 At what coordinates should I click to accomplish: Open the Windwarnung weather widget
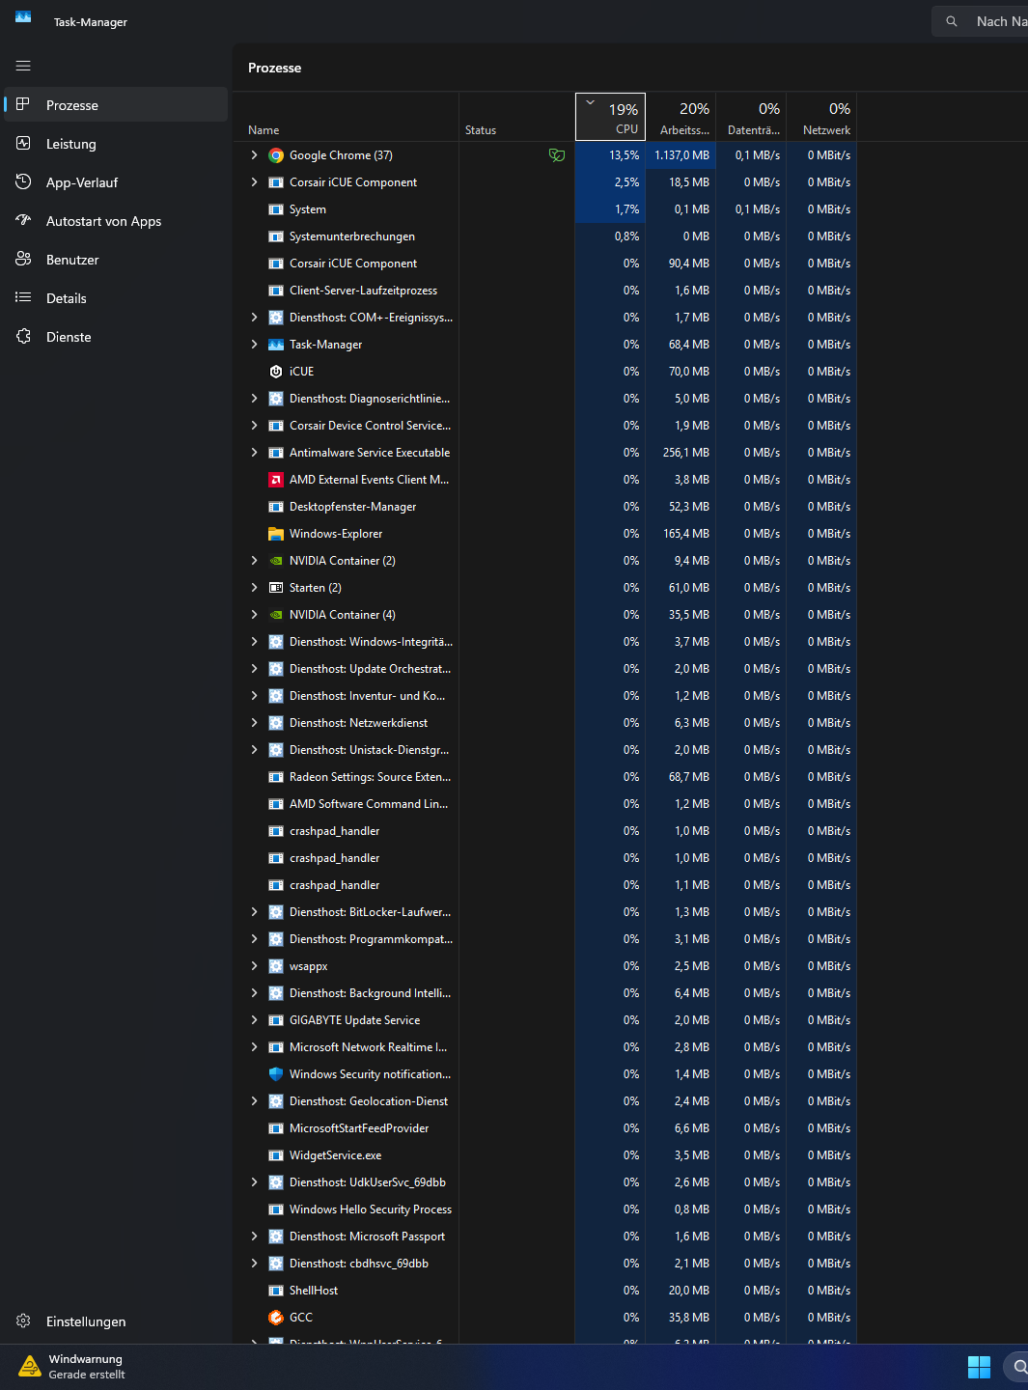coord(72,1367)
